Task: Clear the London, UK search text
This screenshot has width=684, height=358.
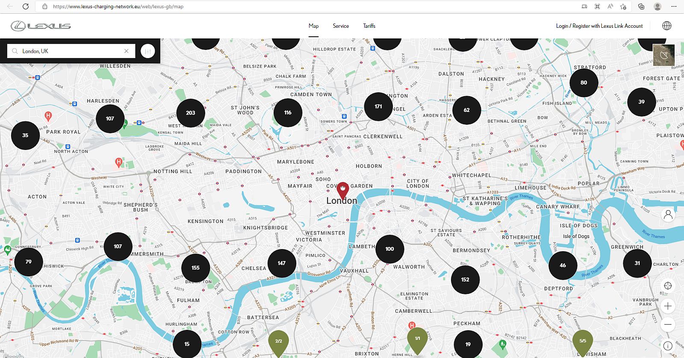Action: pyautogui.click(x=127, y=51)
